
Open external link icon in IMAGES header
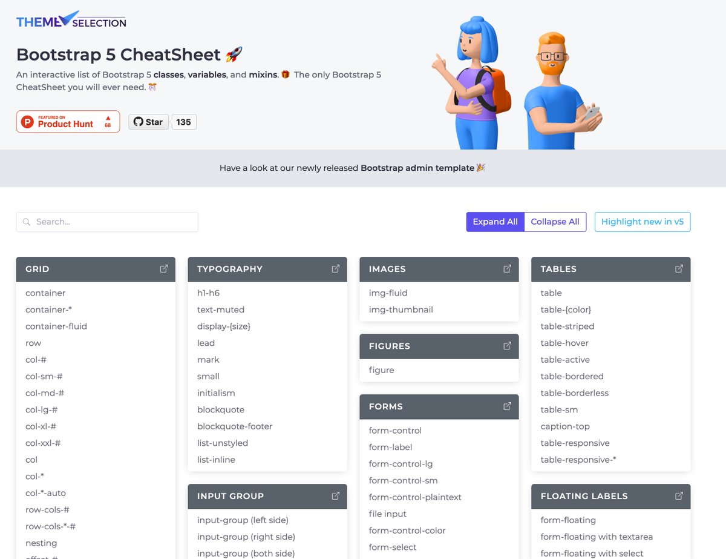coord(508,269)
